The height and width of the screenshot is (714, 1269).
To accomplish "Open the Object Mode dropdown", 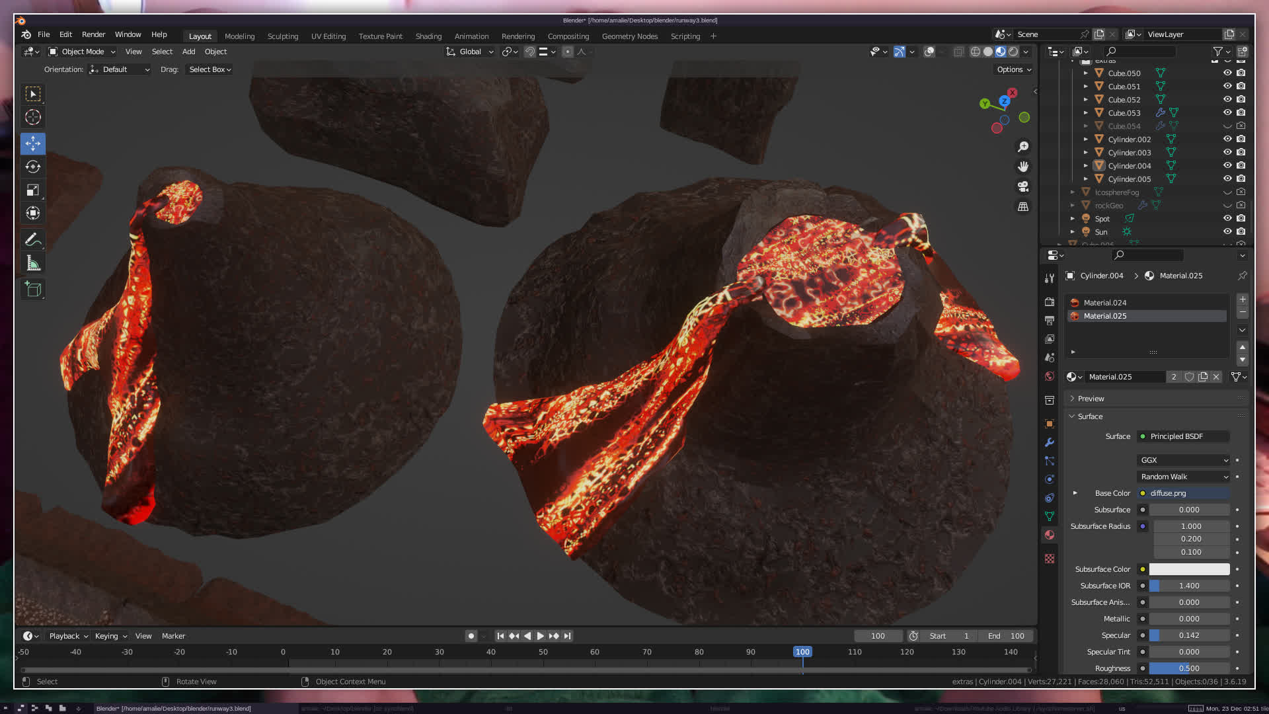I will [x=82, y=52].
